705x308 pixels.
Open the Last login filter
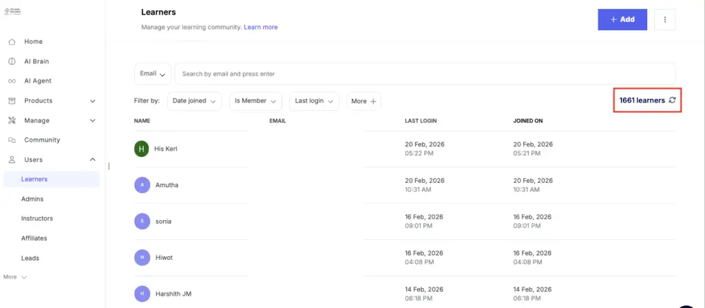(314, 101)
